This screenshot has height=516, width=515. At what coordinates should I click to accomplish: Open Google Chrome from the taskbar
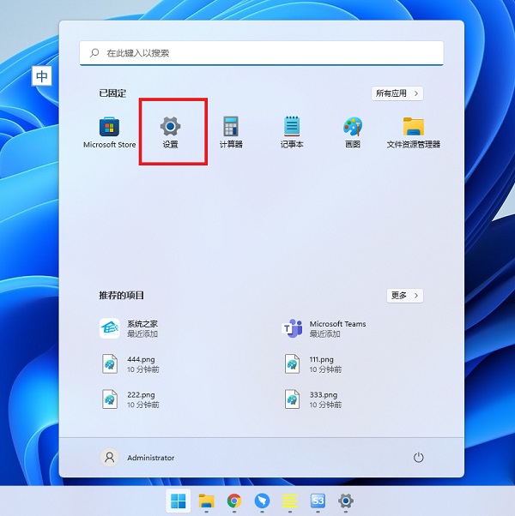[233, 501]
